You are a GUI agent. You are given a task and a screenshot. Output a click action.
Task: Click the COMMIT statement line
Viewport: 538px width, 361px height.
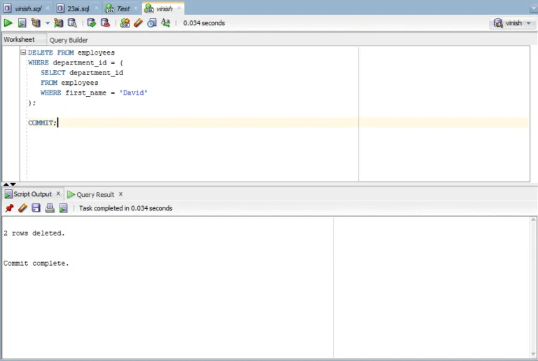pyautogui.click(x=43, y=123)
